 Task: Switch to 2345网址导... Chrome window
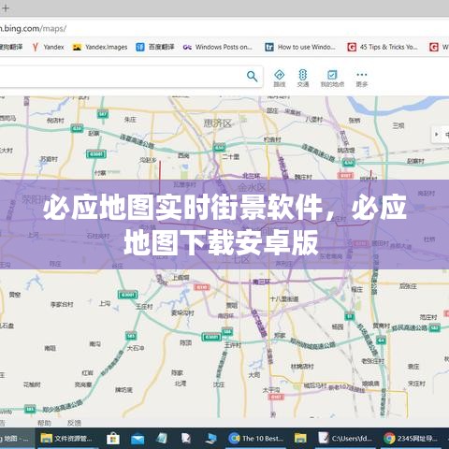tap(411, 439)
